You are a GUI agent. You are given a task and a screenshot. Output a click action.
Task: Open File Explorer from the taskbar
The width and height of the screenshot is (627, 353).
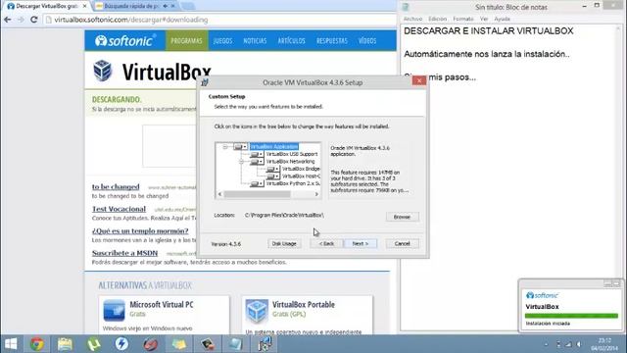point(65,344)
